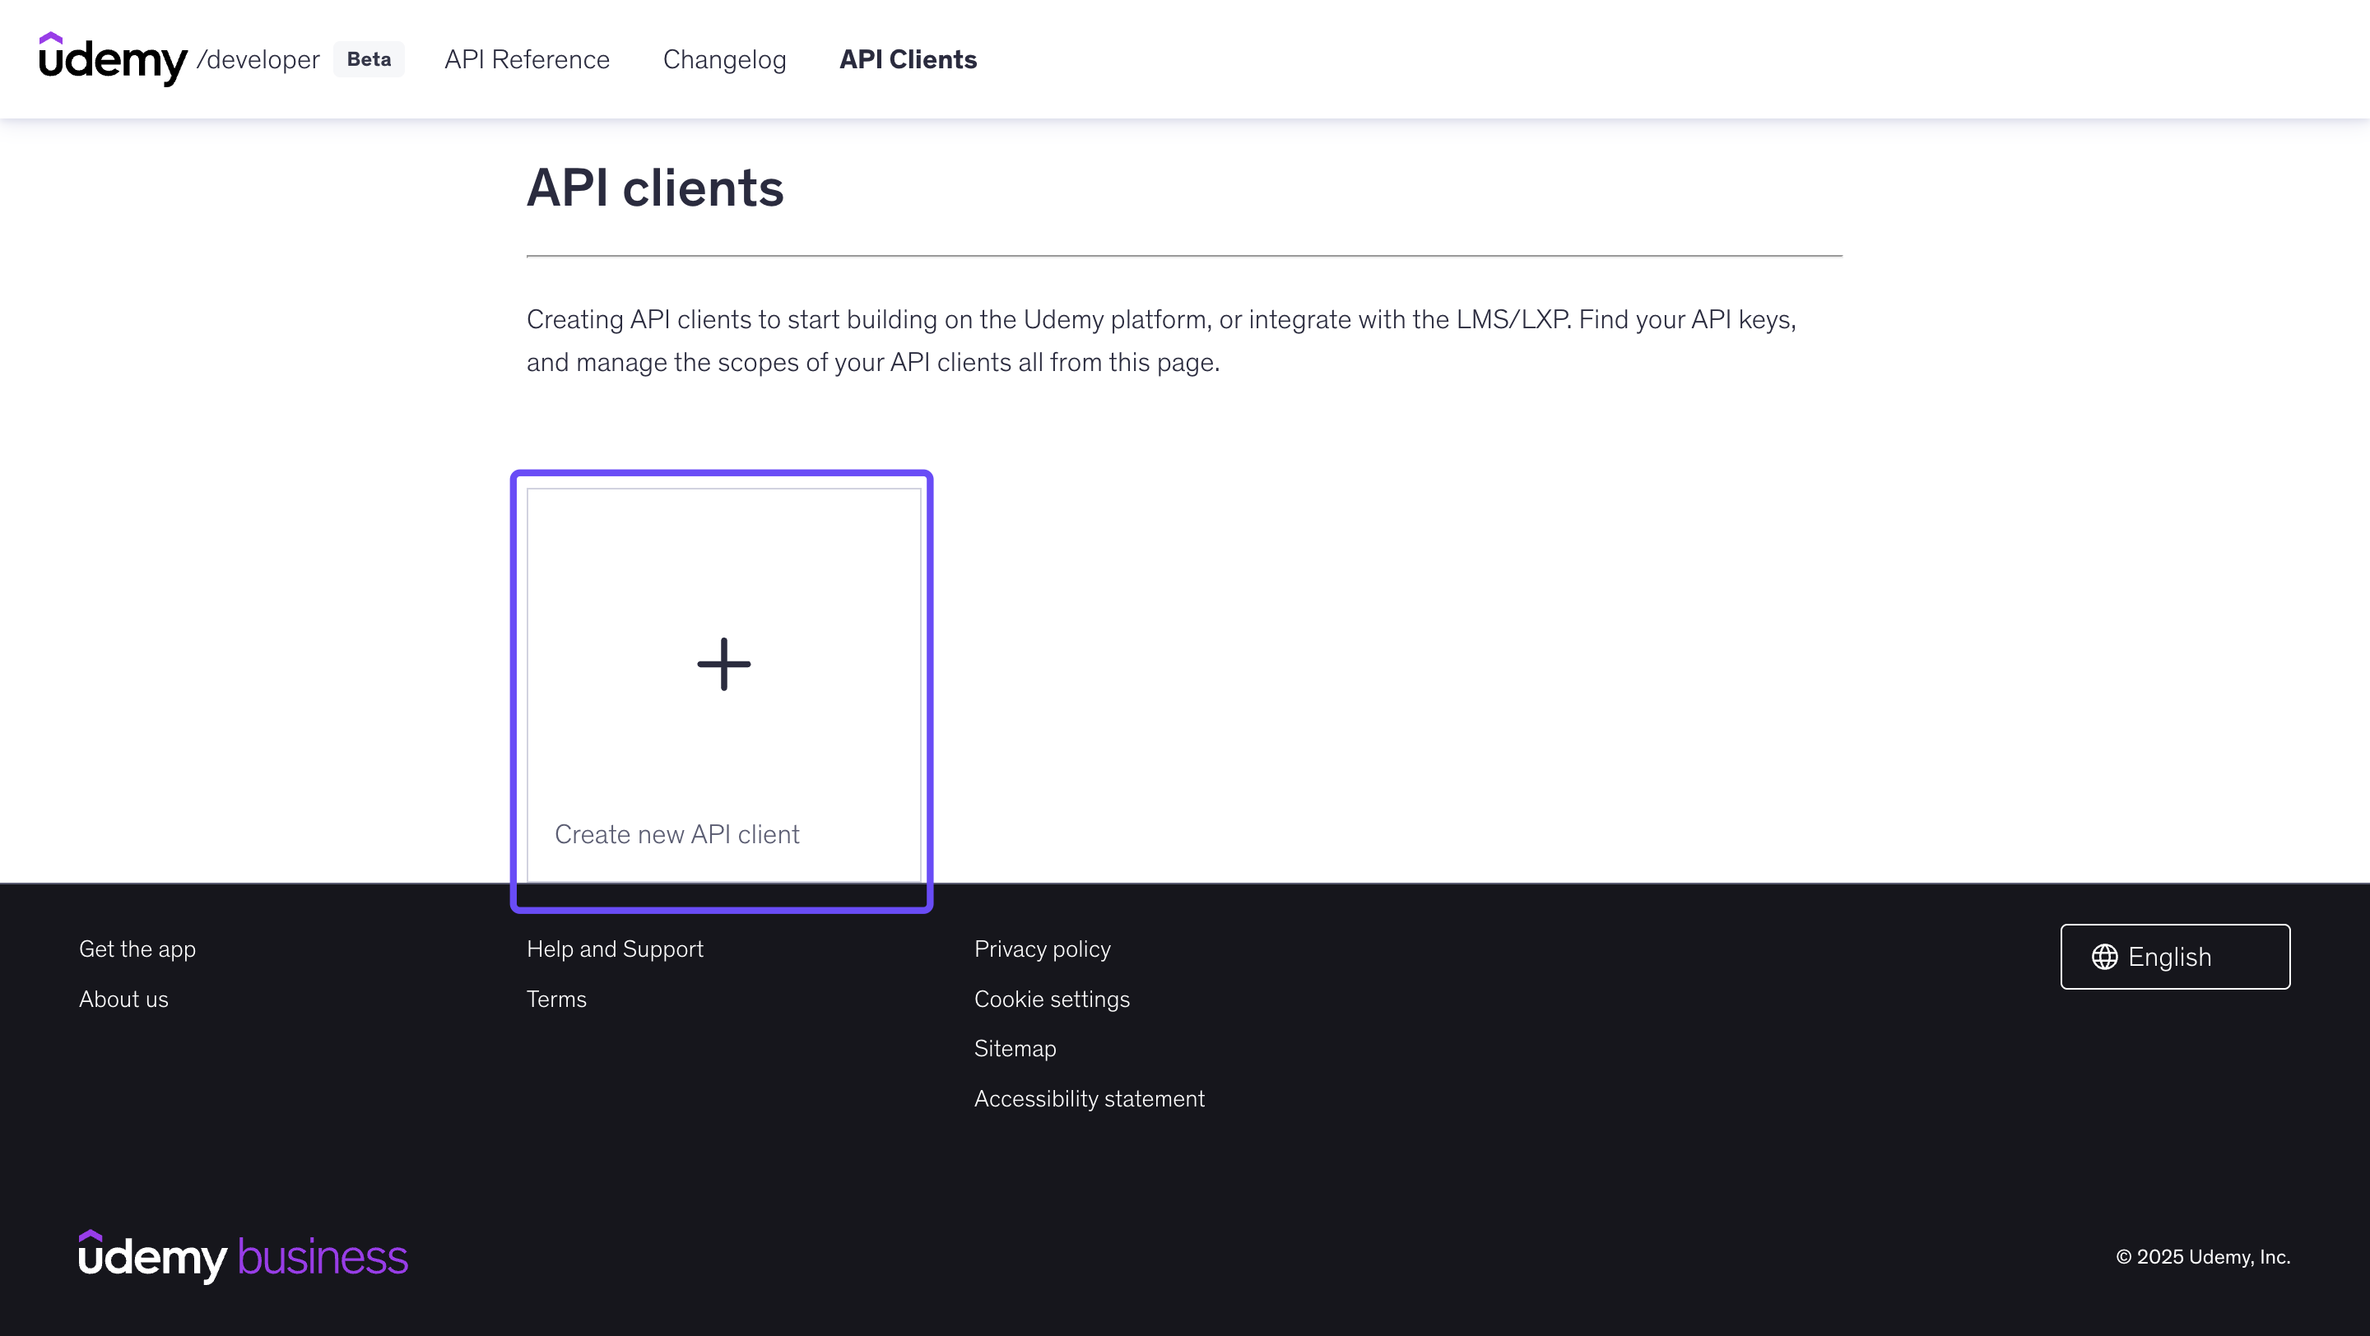2370x1336 pixels.
Task: Click the plus icon to add a client
Action: pos(723,664)
